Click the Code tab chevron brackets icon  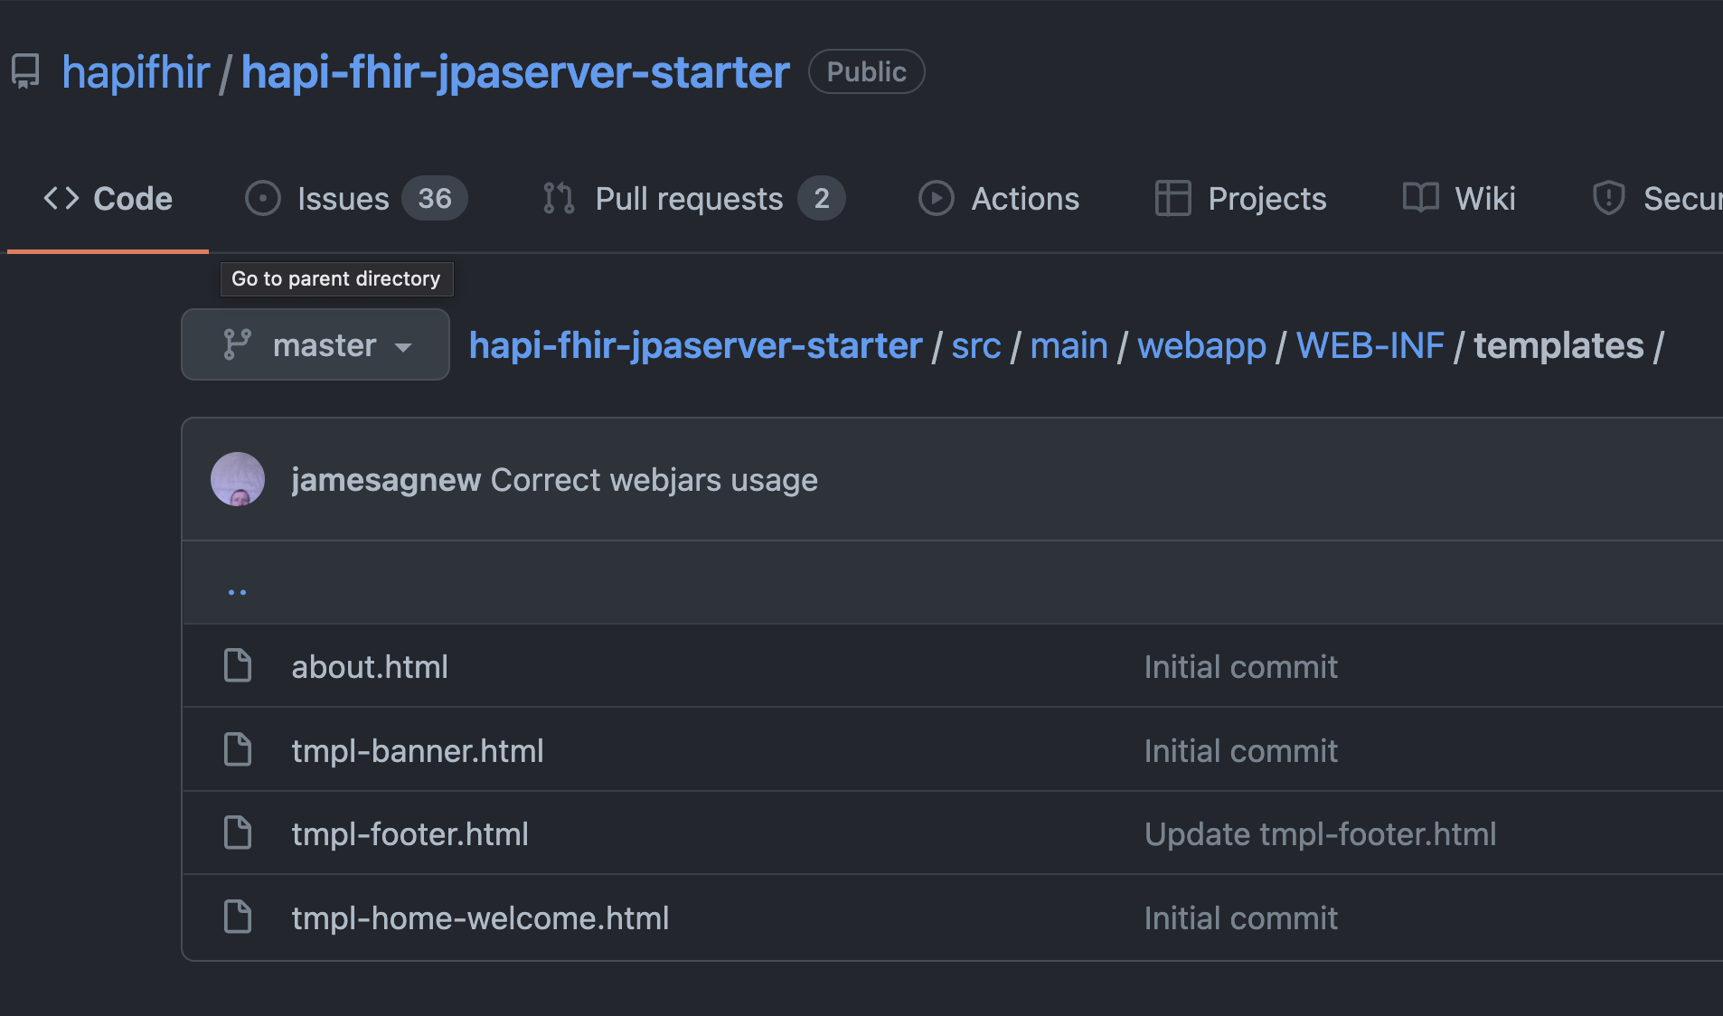coord(61,198)
